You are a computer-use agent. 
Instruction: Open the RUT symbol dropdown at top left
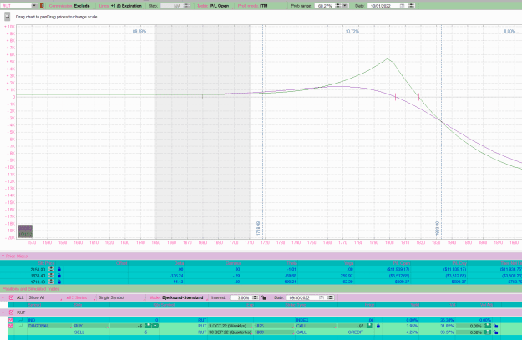pos(34,6)
